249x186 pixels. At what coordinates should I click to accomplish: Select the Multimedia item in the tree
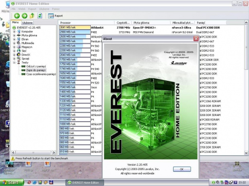point(29,43)
